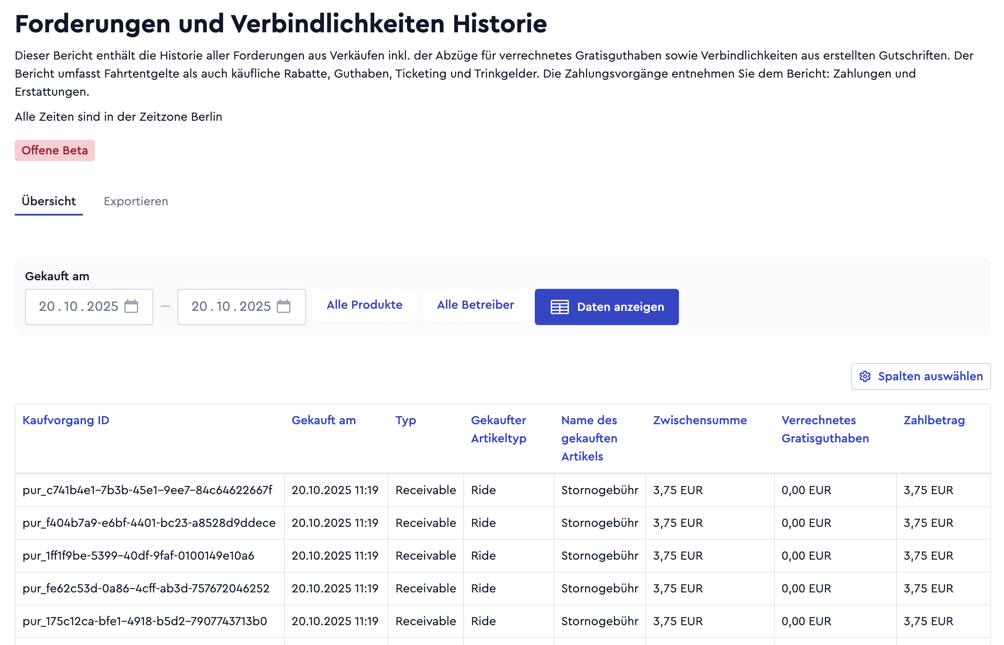Viewport: 1004px width, 645px height.
Task: Click Receivable in the pur_c741b4e1 row
Action: point(426,490)
